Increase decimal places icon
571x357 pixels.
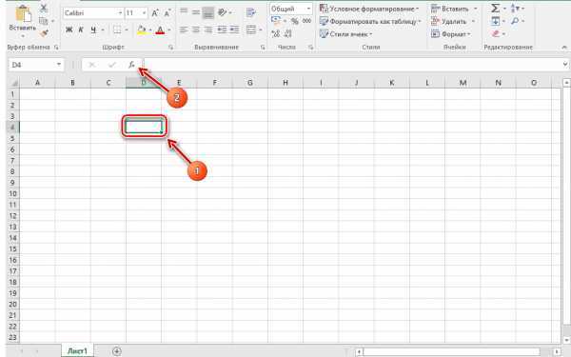276,34
